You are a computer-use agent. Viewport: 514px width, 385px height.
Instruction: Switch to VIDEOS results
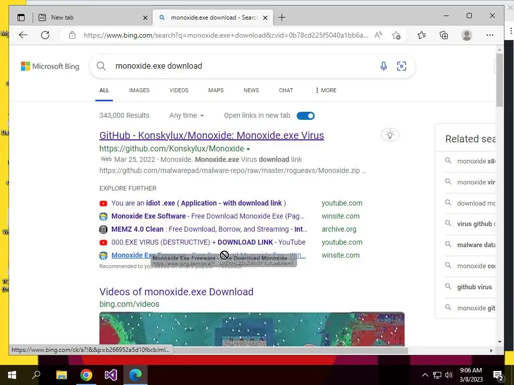[x=179, y=90]
